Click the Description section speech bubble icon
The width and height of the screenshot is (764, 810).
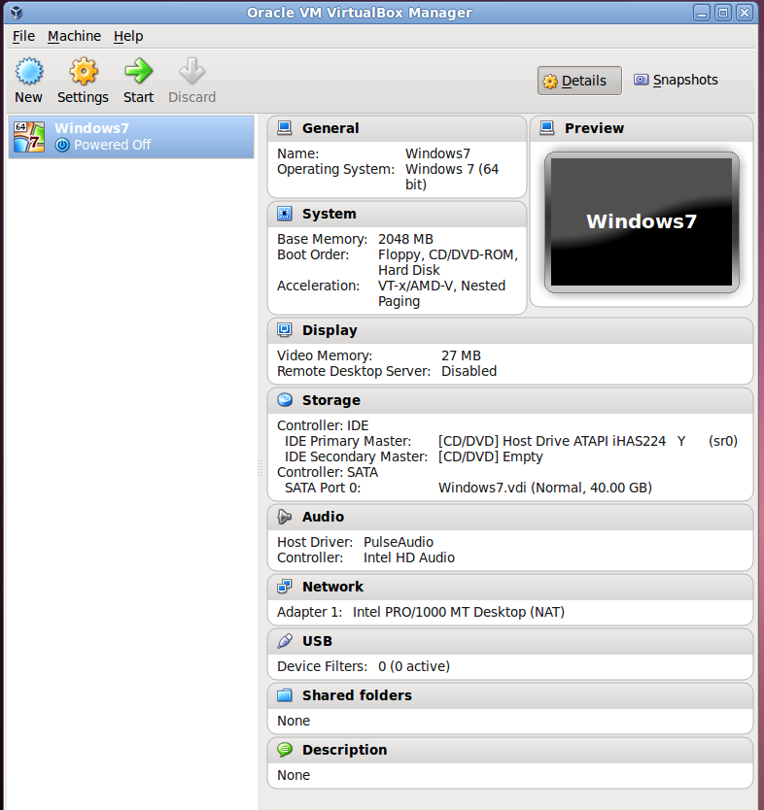coord(285,750)
